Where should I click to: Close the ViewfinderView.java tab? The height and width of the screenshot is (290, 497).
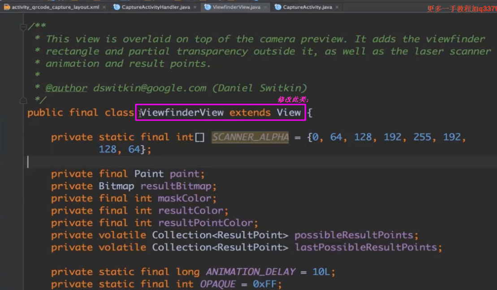point(266,7)
